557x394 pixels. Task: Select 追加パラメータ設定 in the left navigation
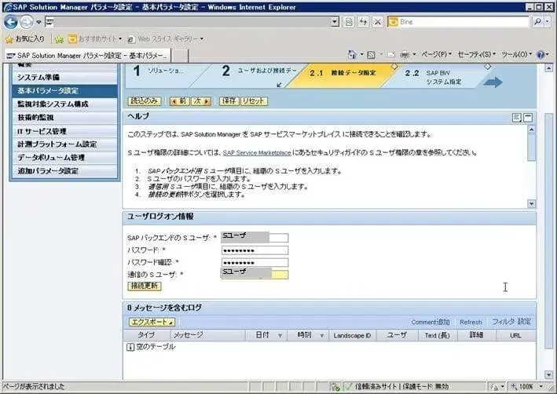coord(64,171)
